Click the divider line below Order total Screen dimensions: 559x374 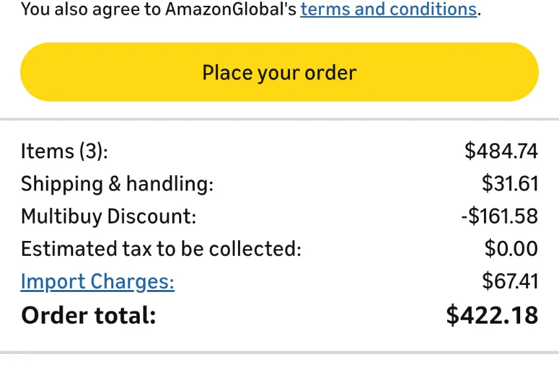click(x=279, y=353)
